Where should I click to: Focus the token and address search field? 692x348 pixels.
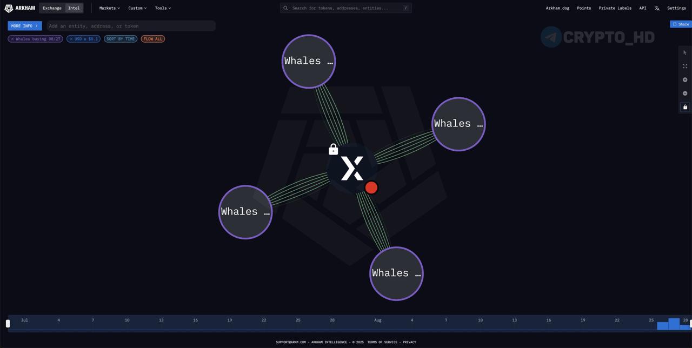[346, 8]
